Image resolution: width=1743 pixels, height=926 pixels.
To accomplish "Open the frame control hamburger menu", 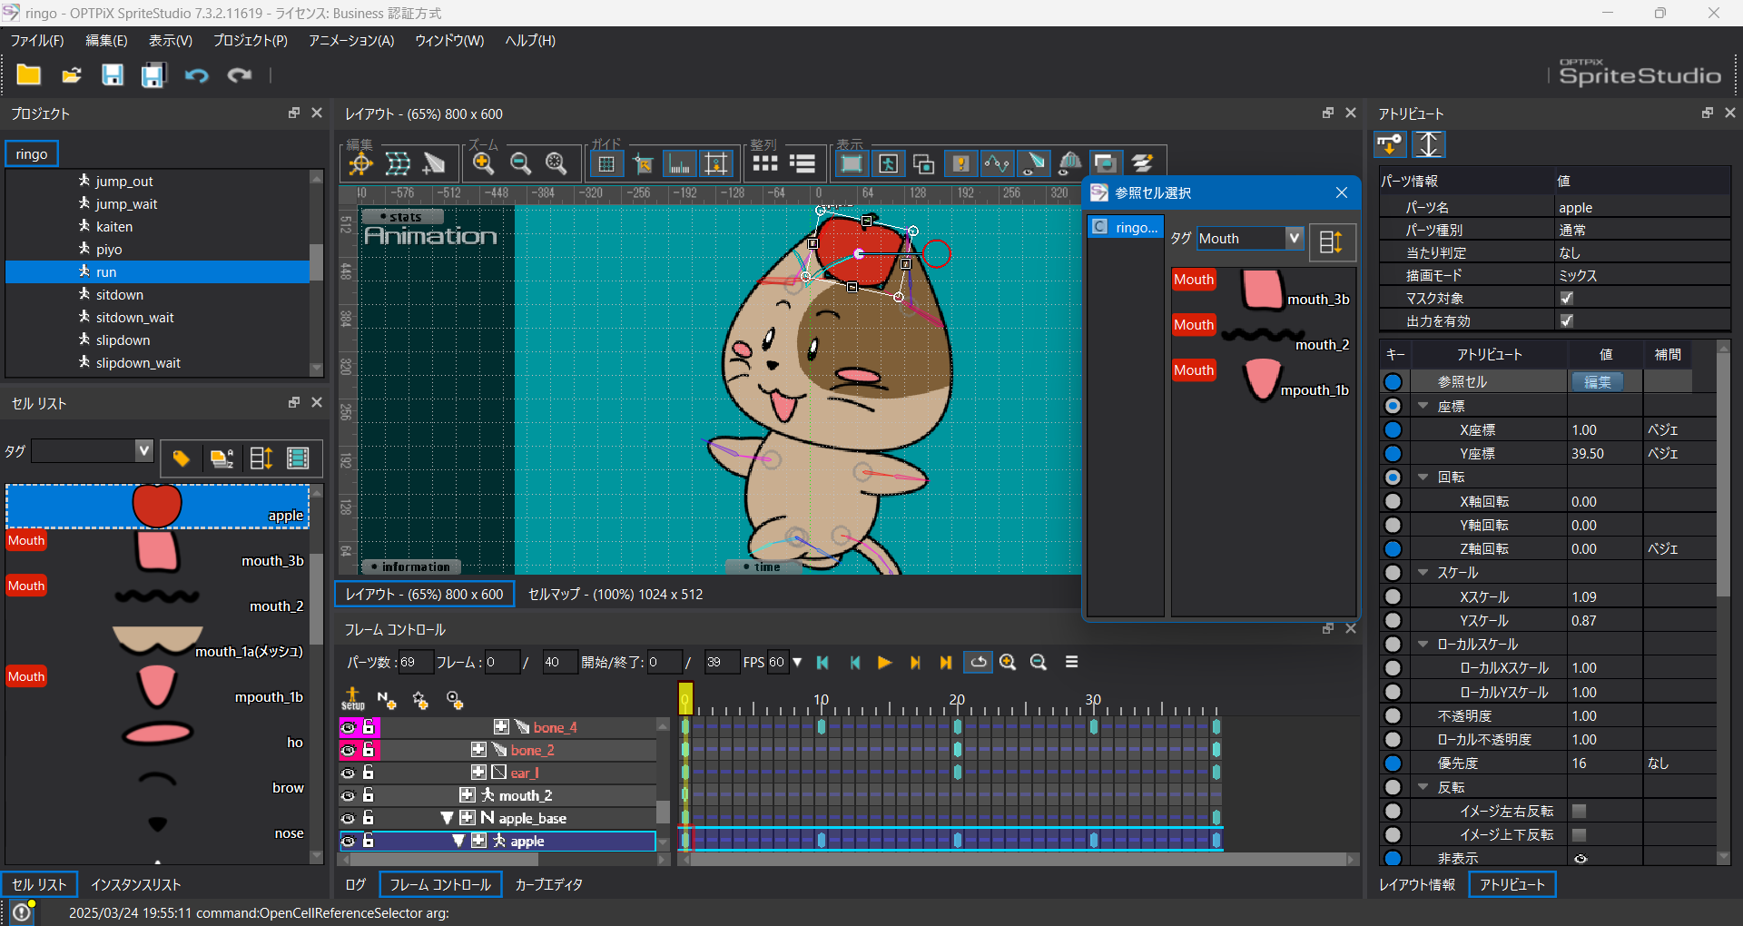I will (x=1071, y=663).
